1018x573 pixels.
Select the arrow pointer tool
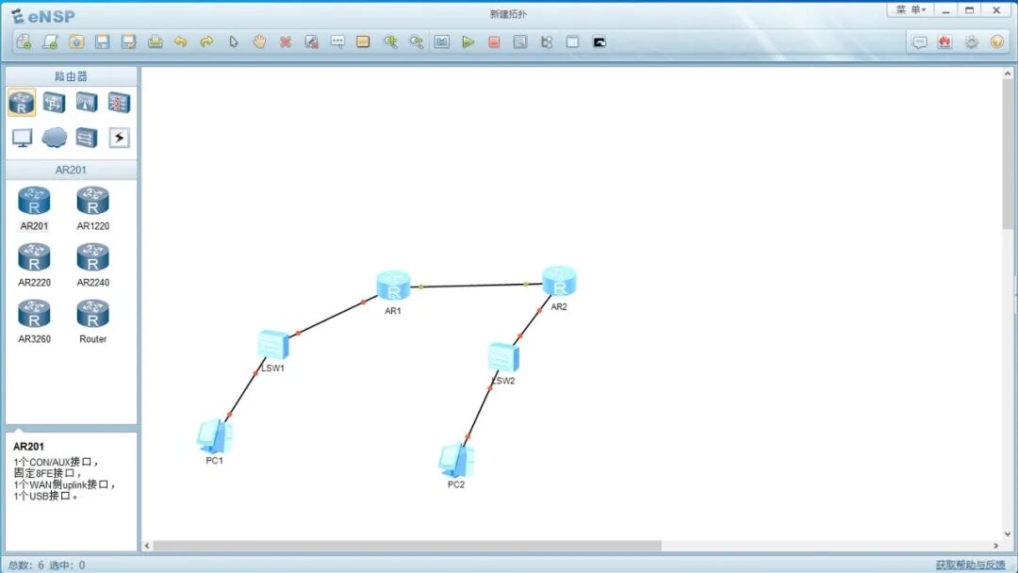pos(233,42)
